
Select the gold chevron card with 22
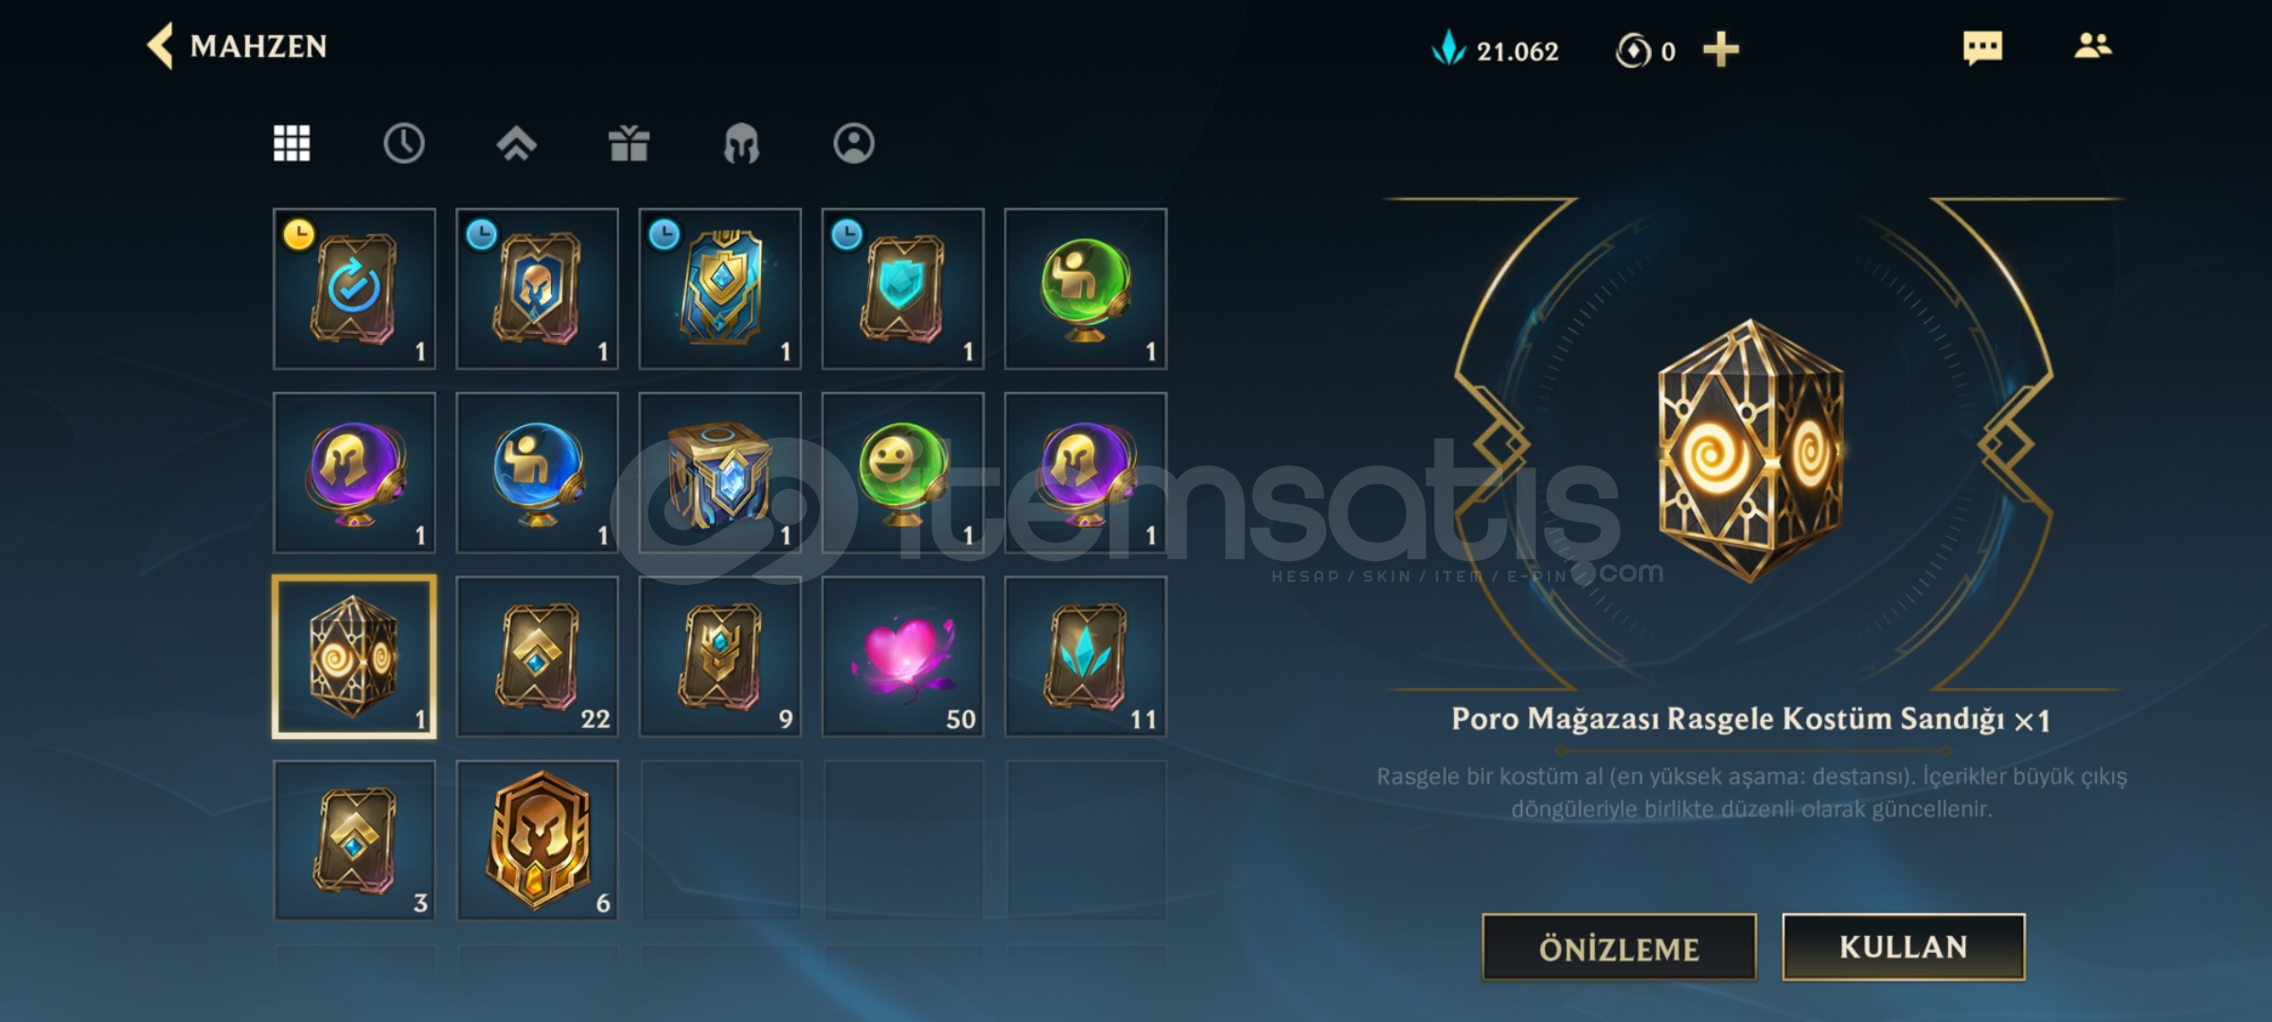coord(538,657)
